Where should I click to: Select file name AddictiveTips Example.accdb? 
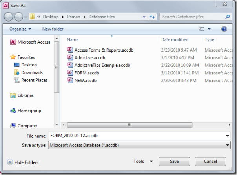point(102,65)
